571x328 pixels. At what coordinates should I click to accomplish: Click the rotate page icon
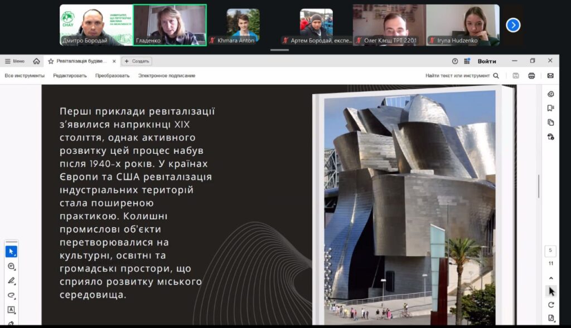coord(551,305)
